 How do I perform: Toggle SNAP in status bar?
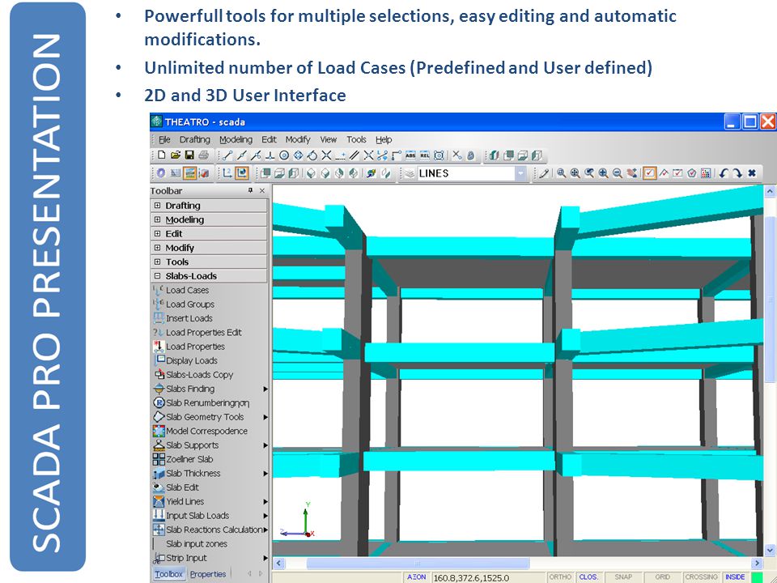click(x=623, y=577)
